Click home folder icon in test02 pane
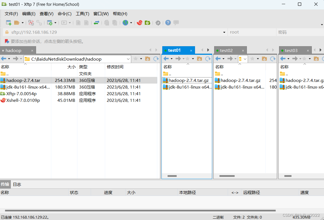Viewport: 324px width, 220px height. pyautogui.click(x=264, y=59)
